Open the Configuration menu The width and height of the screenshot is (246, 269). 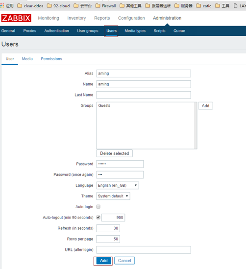click(x=131, y=18)
